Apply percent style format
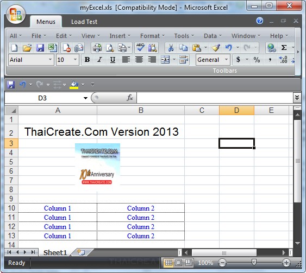 [x=257, y=60]
